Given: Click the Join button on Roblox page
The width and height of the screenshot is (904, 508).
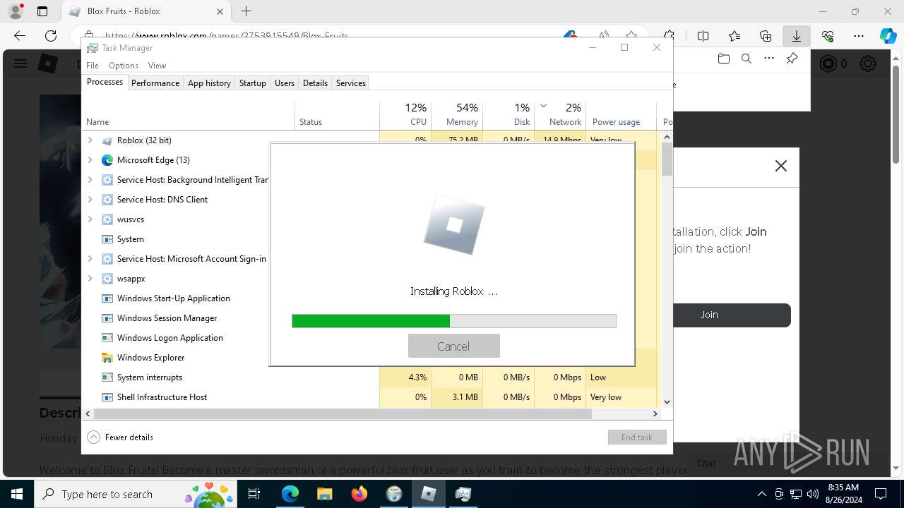Looking at the screenshot, I should point(709,315).
